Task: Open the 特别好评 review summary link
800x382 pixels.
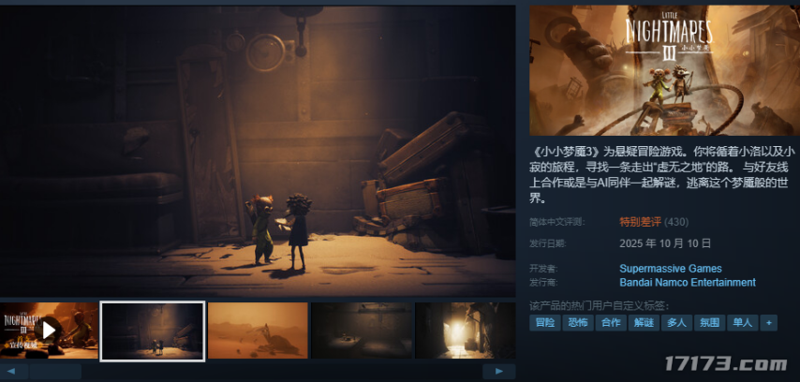Action: pos(640,222)
